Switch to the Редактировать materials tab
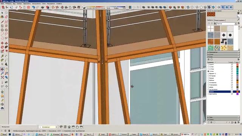The width and height of the screenshot is (242, 136). click(220, 20)
